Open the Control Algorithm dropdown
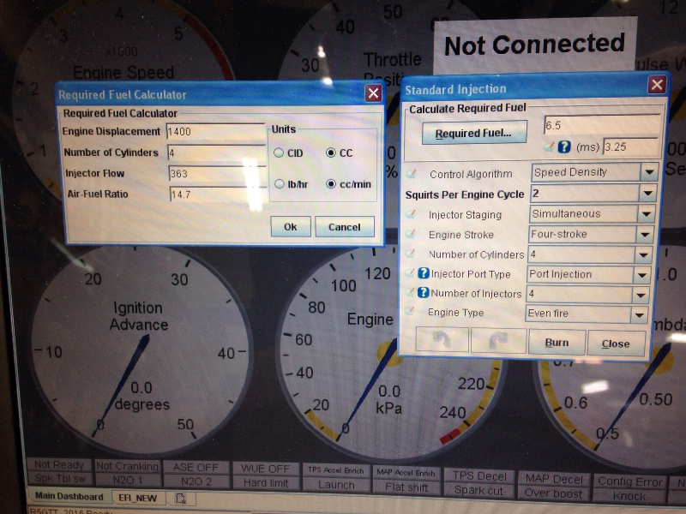686x514 pixels. click(649, 172)
